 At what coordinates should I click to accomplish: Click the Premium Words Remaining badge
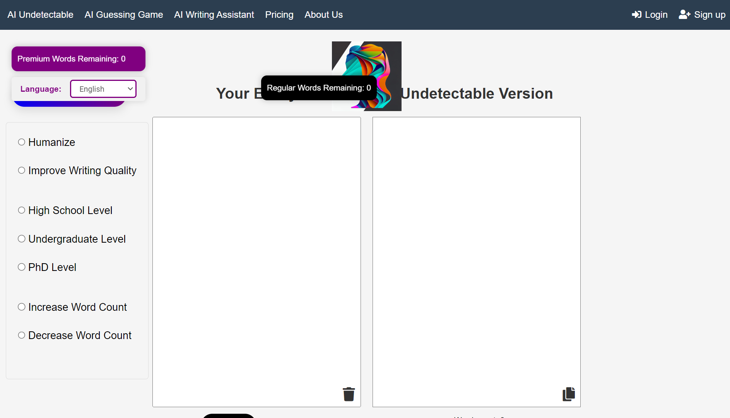pos(78,58)
